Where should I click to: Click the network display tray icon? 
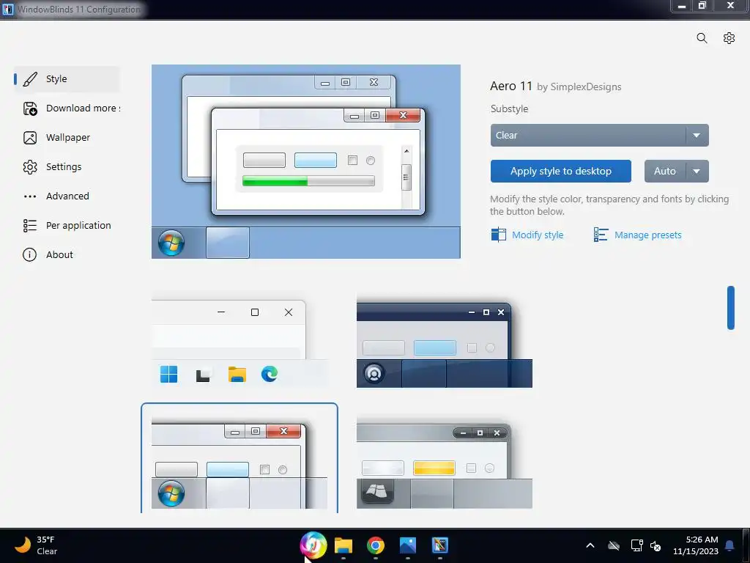pos(636,545)
